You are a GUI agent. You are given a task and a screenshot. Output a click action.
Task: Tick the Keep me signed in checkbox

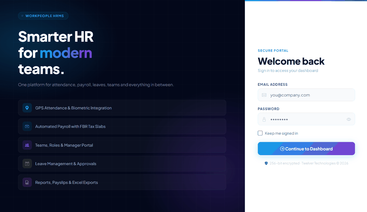(260, 133)
